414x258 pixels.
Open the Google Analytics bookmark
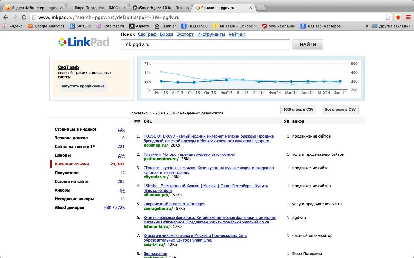click(x=46, y=26)
